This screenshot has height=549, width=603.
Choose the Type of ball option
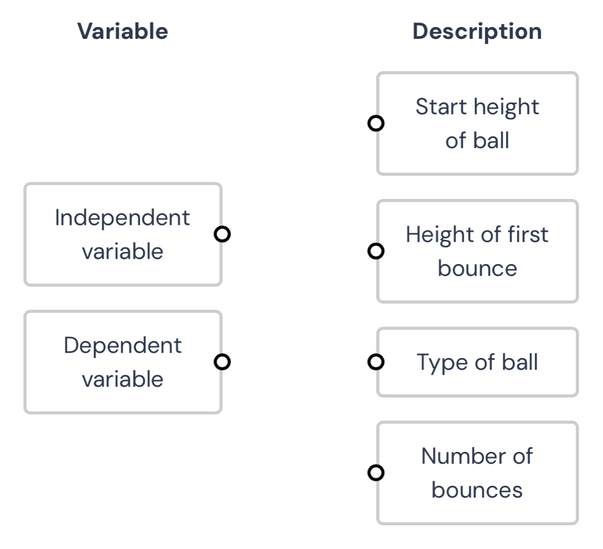(x=477, y=362)
